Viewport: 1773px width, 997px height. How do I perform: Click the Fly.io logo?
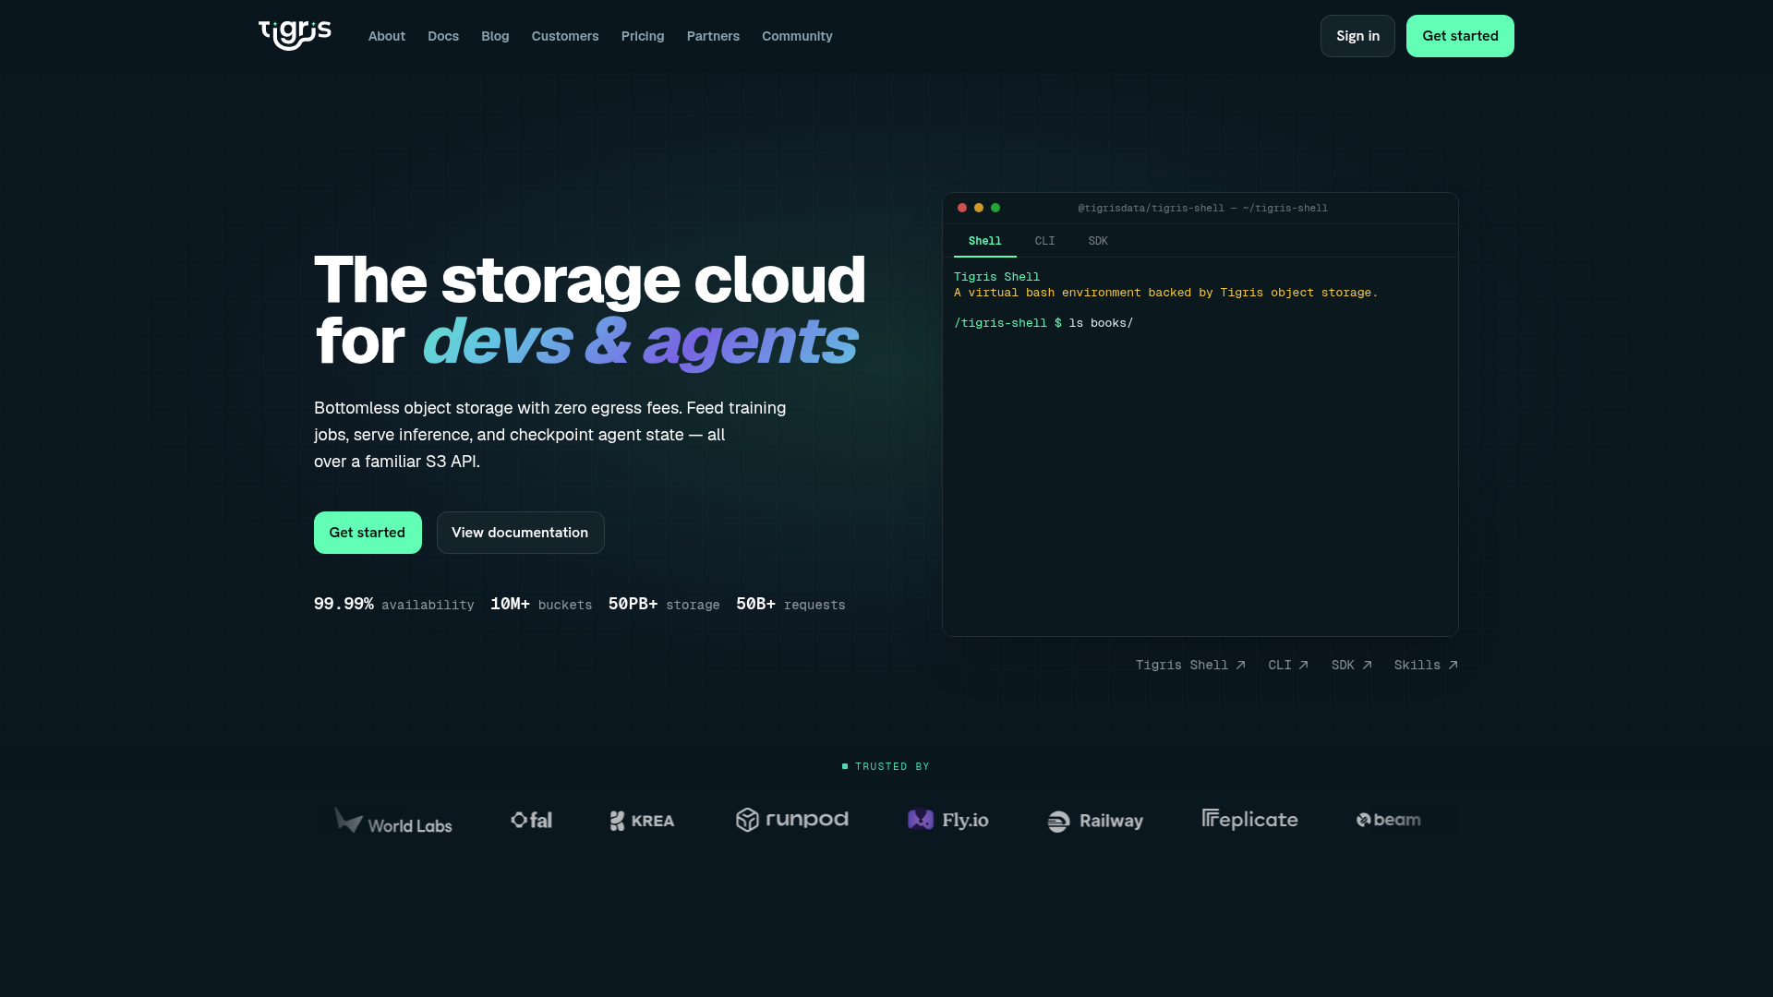[x=947, y=820]
